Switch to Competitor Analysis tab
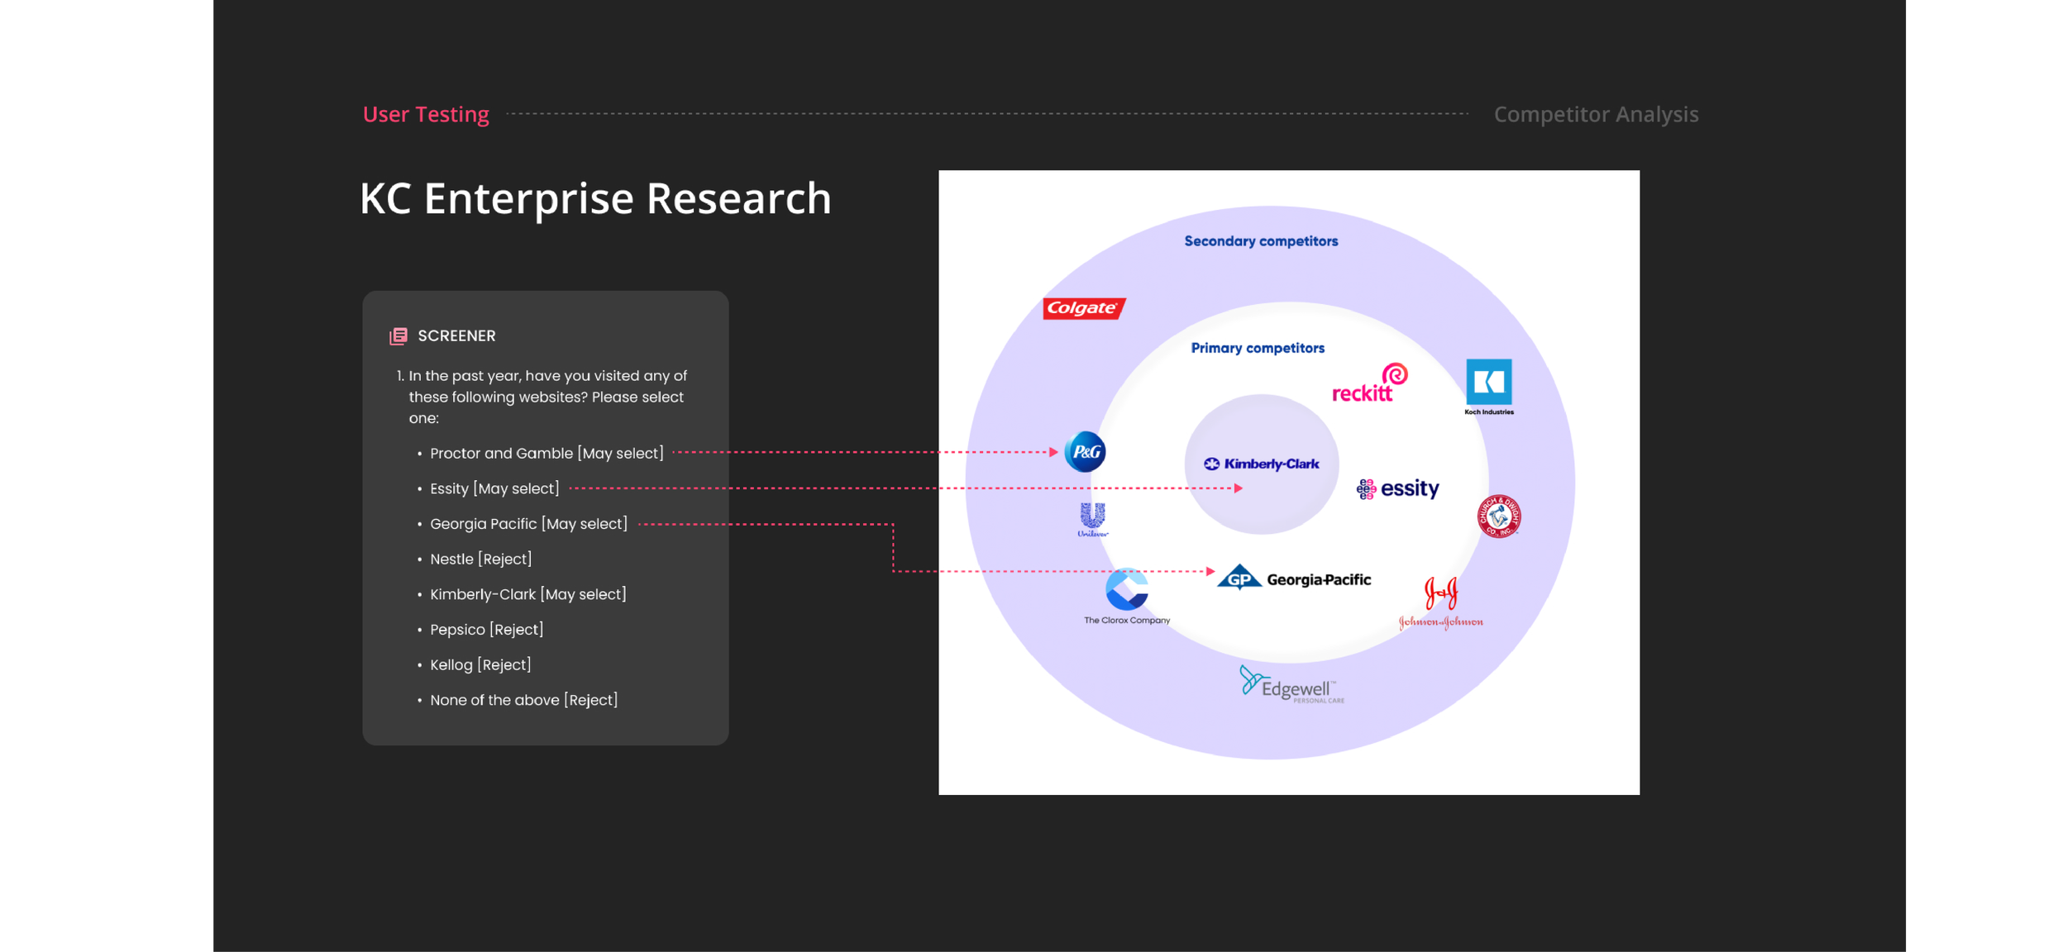This screenshot has height=952, width=2067. [x=1595, y=114]
